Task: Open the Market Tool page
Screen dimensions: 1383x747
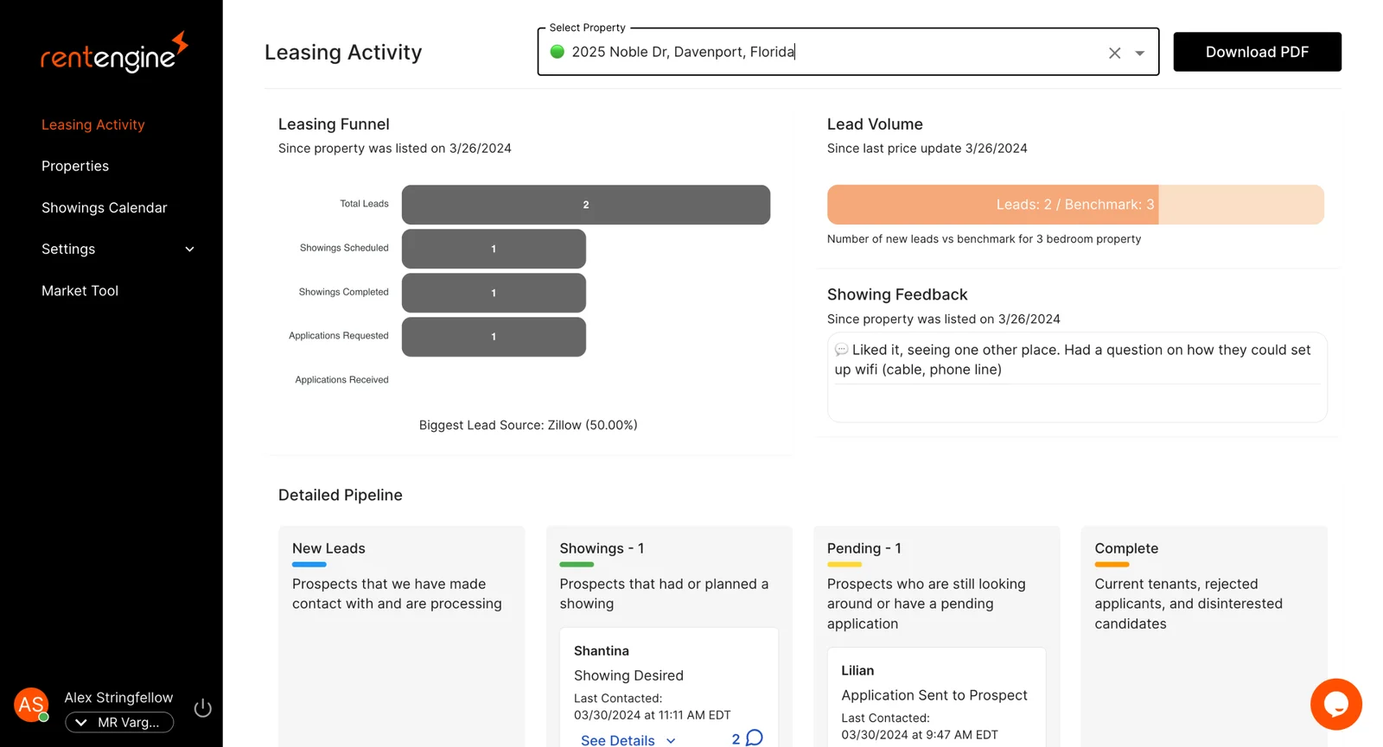Action: [80, 291]
